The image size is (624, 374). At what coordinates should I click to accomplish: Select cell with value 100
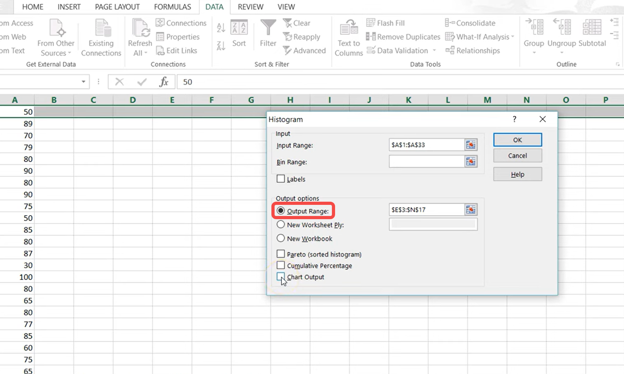click(x=17, y=277)
